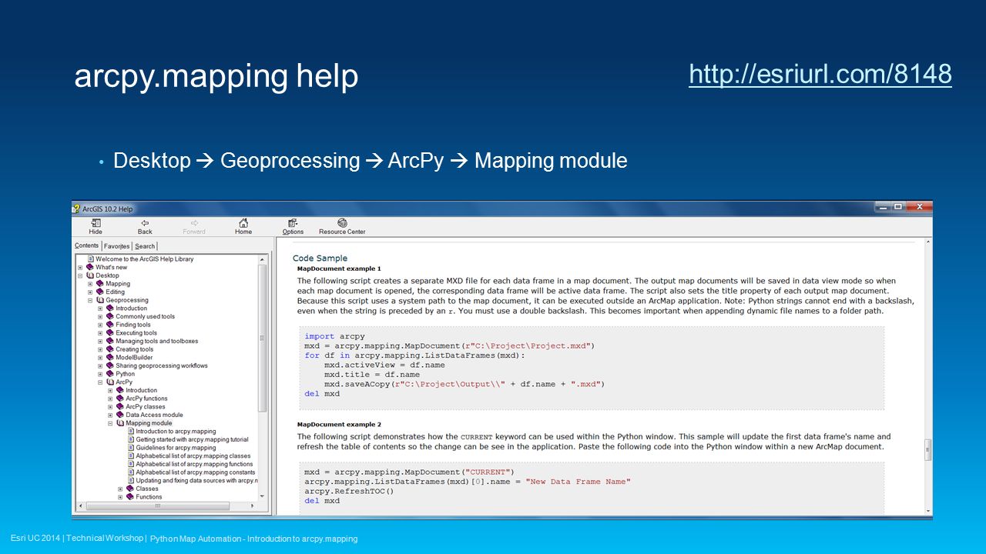Click the Data Access module book icon
This screenshot has height=554, width=986.
pyautogui.click(x=120, y=415)
